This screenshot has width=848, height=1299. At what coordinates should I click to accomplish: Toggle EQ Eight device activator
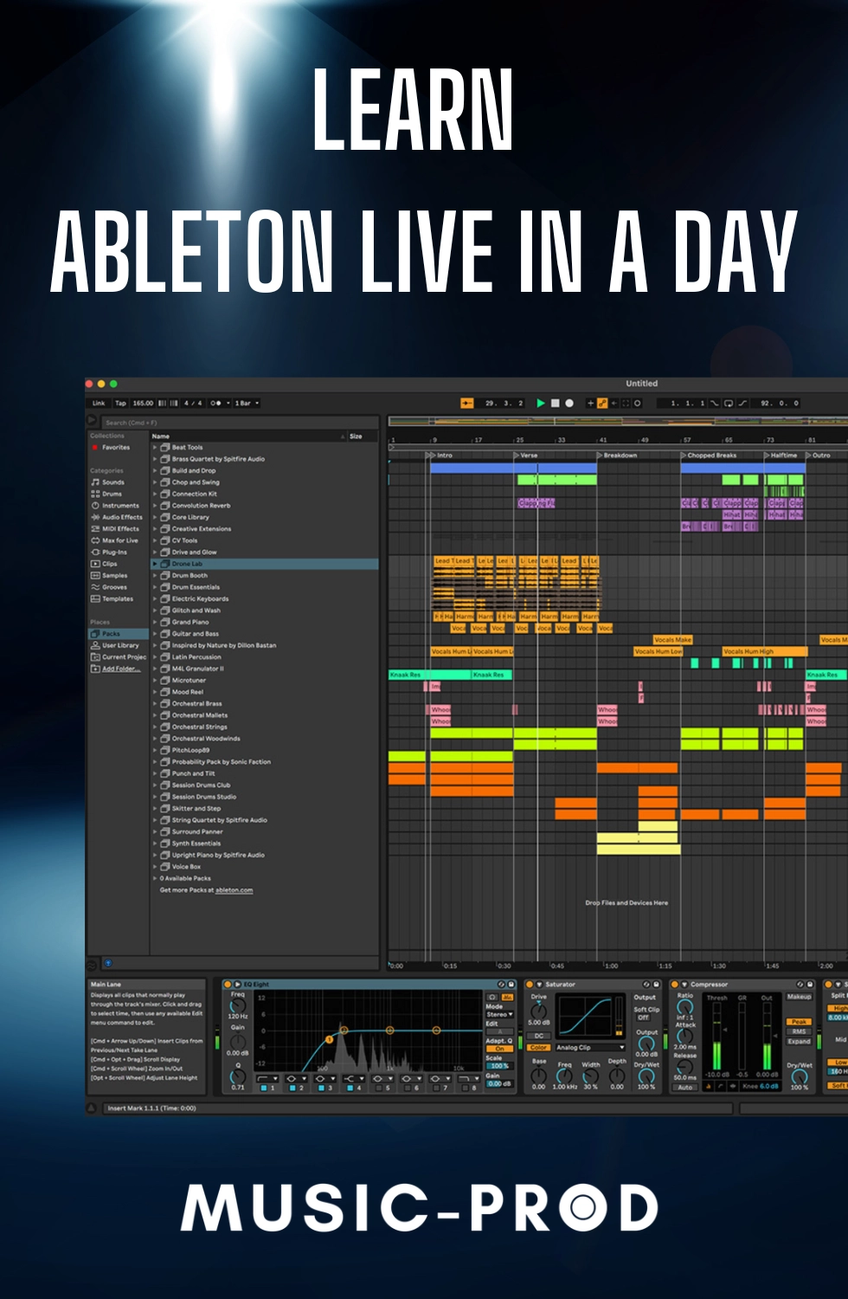(228, 985)
